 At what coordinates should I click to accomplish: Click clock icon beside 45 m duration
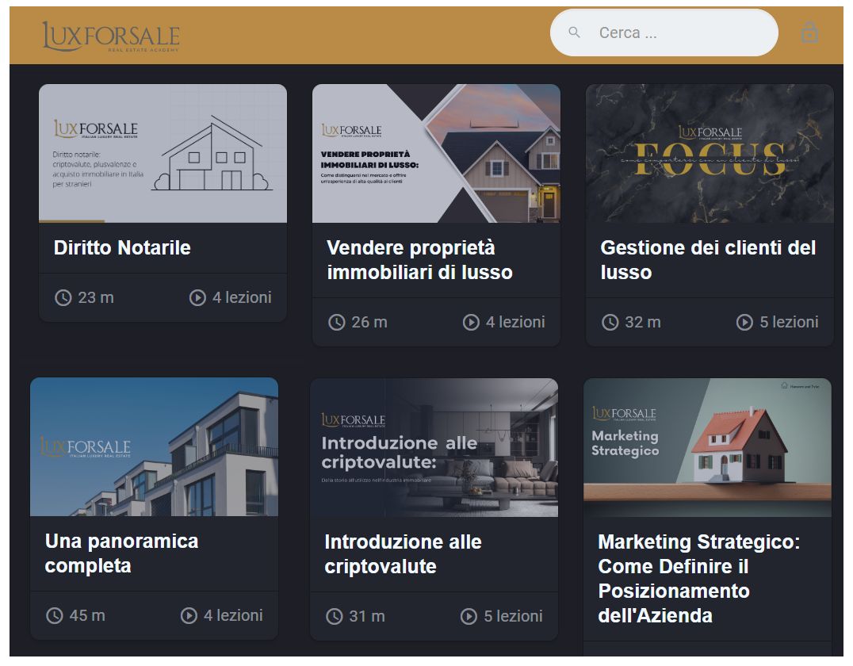[x=55, y=615]
